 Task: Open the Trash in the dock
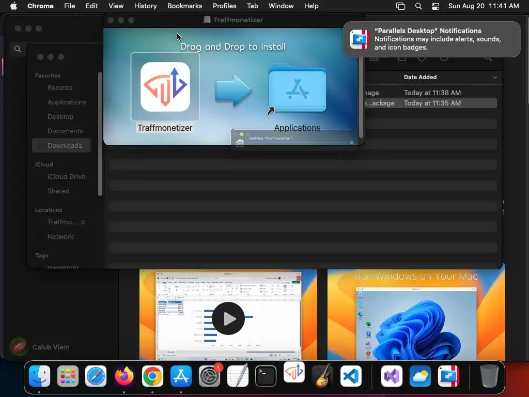489,376
